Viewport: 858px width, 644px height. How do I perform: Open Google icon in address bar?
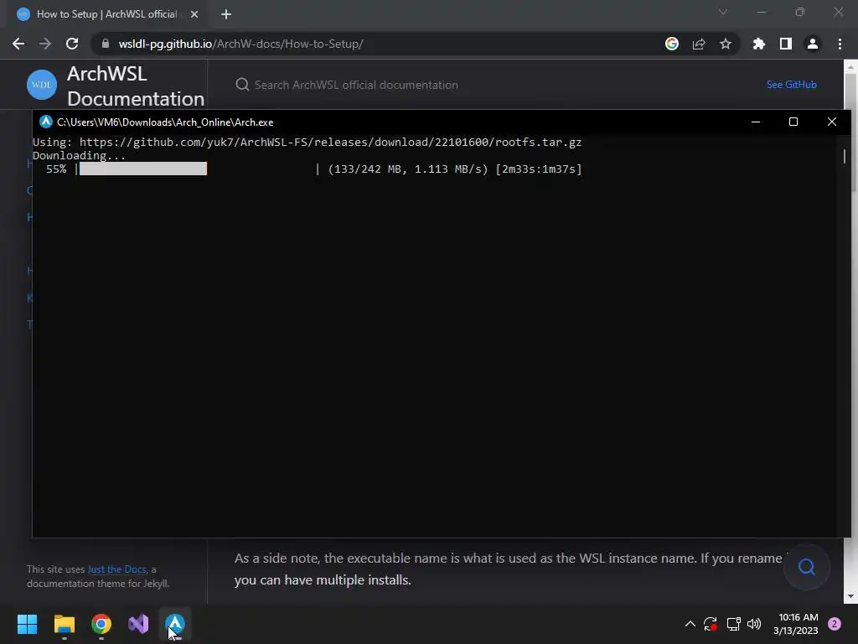[672, 44]
